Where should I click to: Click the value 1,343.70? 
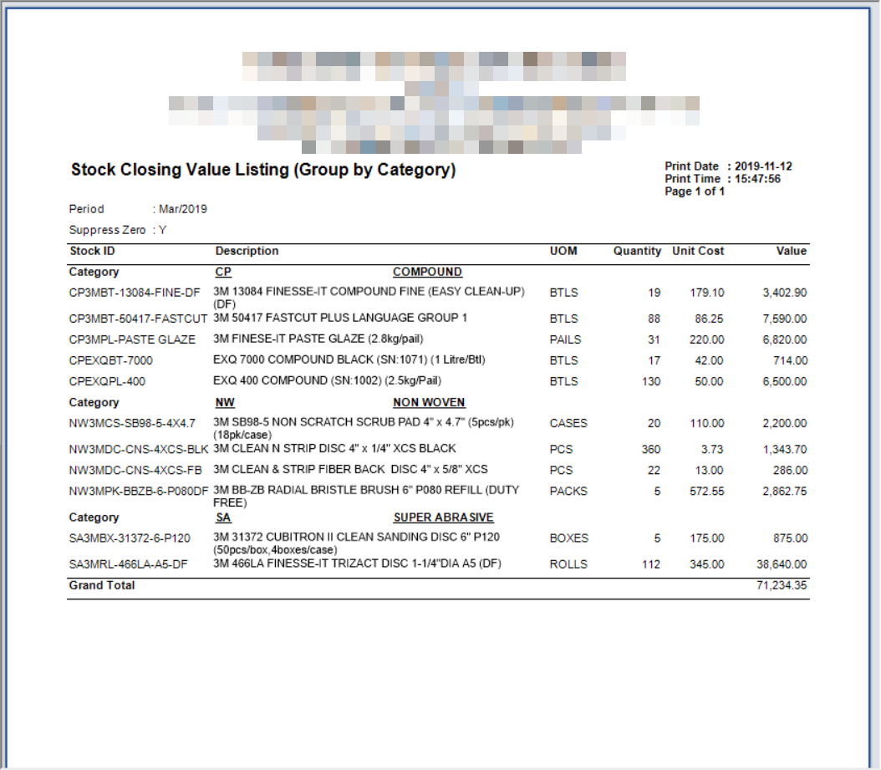[784, 449]
